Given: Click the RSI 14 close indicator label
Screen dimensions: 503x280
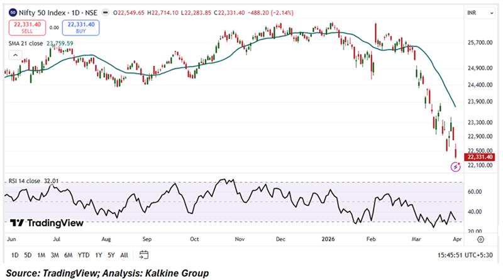Looking at the screenshot, I should click(x=25, y=181).
